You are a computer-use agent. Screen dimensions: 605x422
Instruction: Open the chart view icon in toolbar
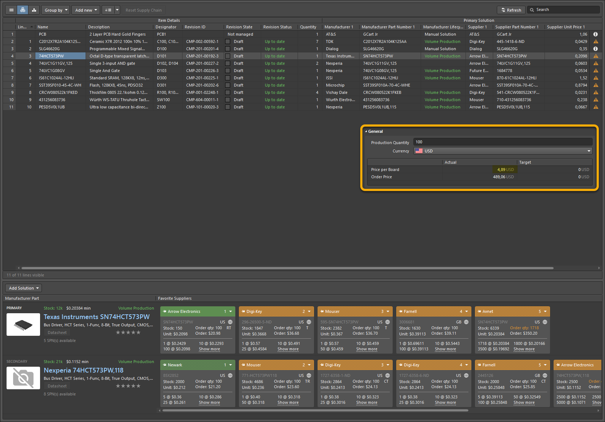(34, 10)
